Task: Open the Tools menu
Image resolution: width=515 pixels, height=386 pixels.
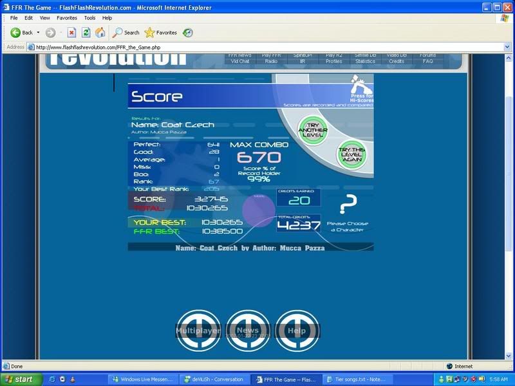Action: [89, 18]
